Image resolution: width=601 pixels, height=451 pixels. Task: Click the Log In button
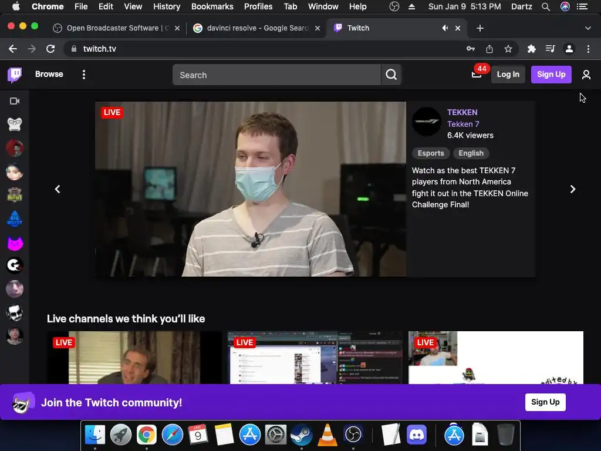coord(508,75)
